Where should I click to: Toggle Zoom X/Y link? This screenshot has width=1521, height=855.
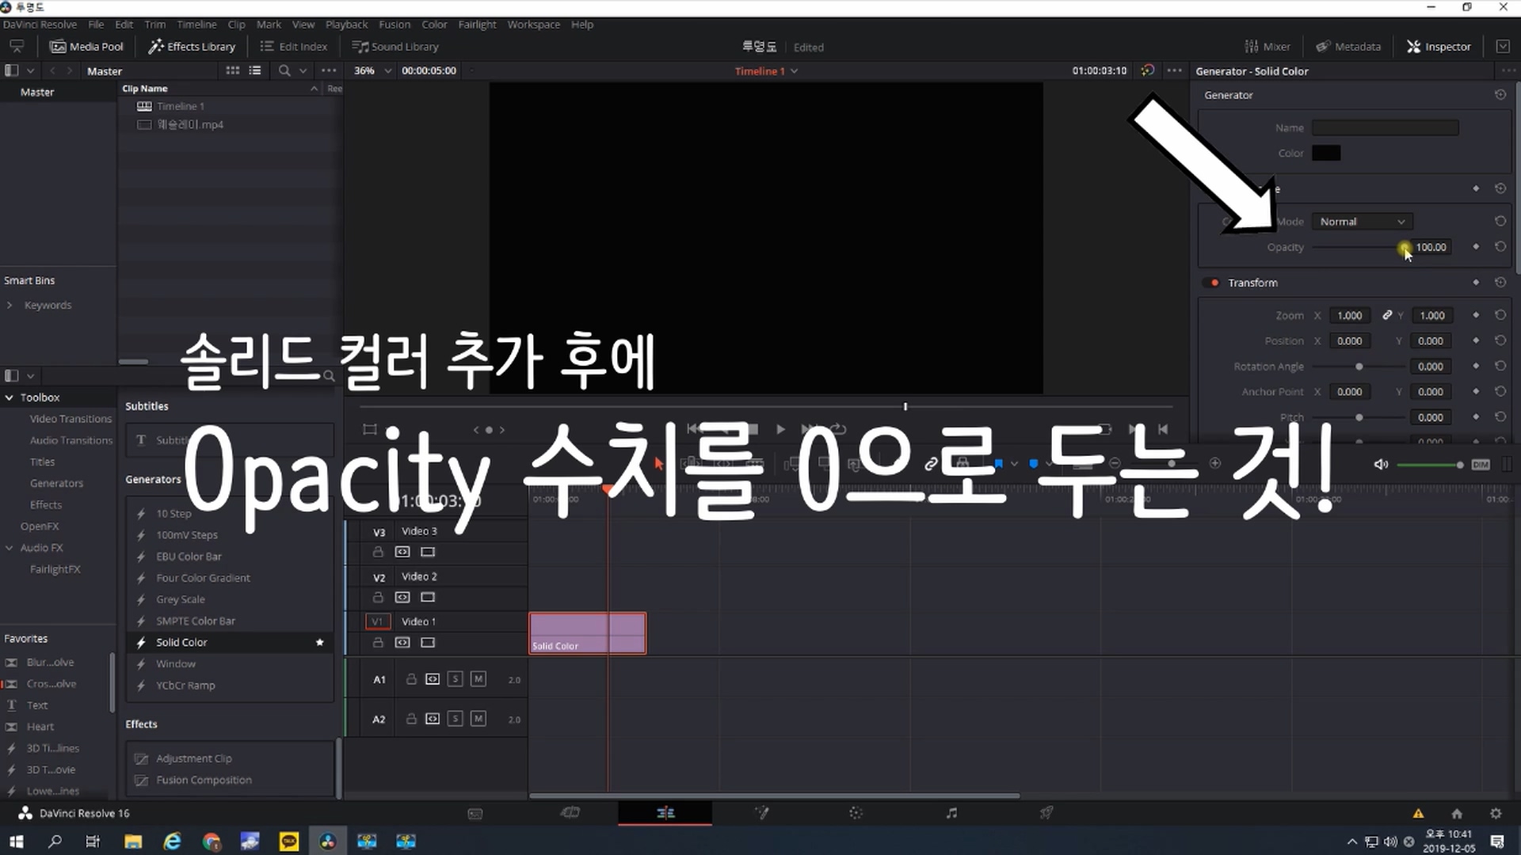click(1387, 315)
